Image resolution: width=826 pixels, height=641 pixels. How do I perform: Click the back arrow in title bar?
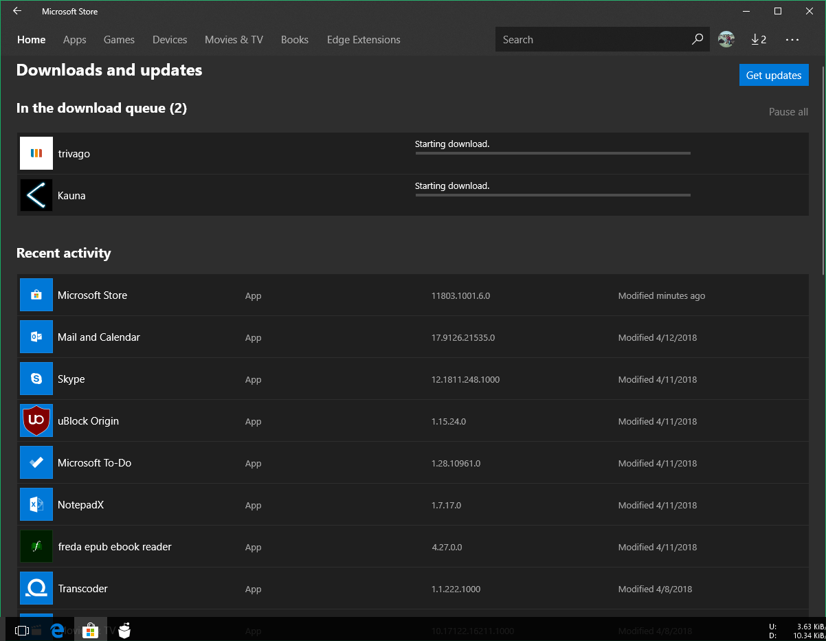coord(17,11)
